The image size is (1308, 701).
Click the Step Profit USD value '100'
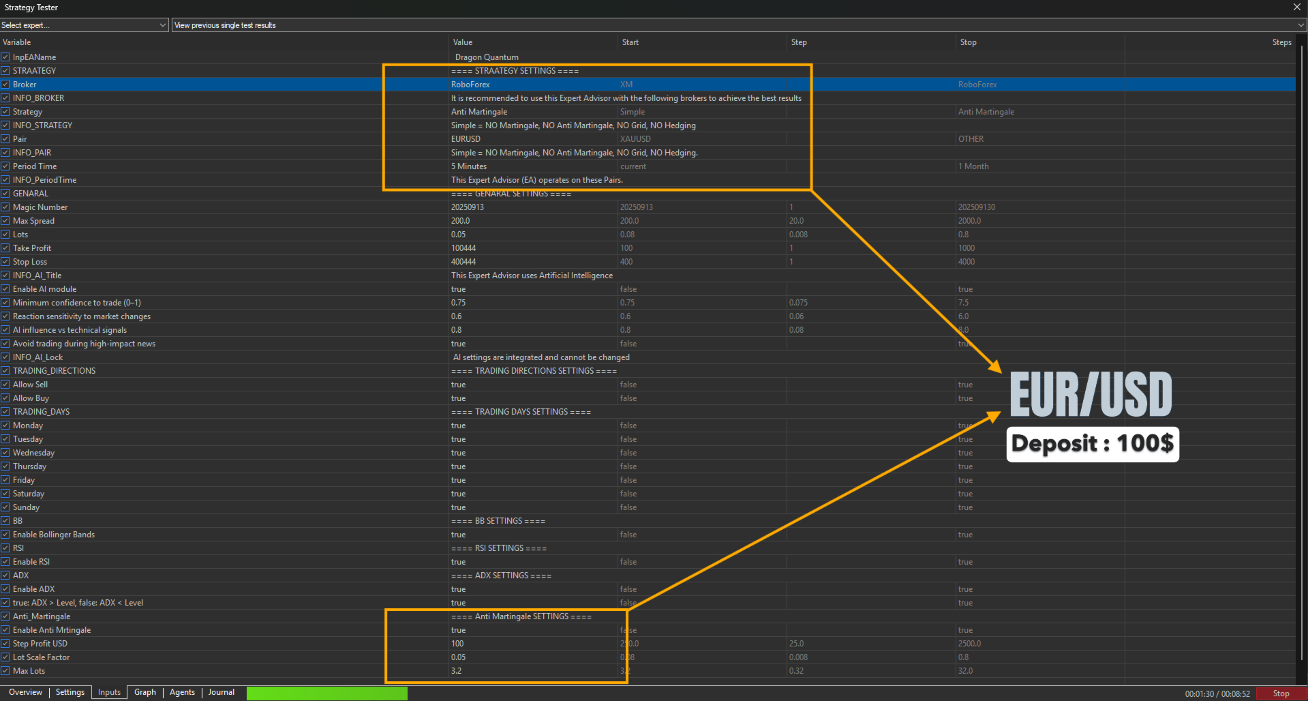[457, 644]
